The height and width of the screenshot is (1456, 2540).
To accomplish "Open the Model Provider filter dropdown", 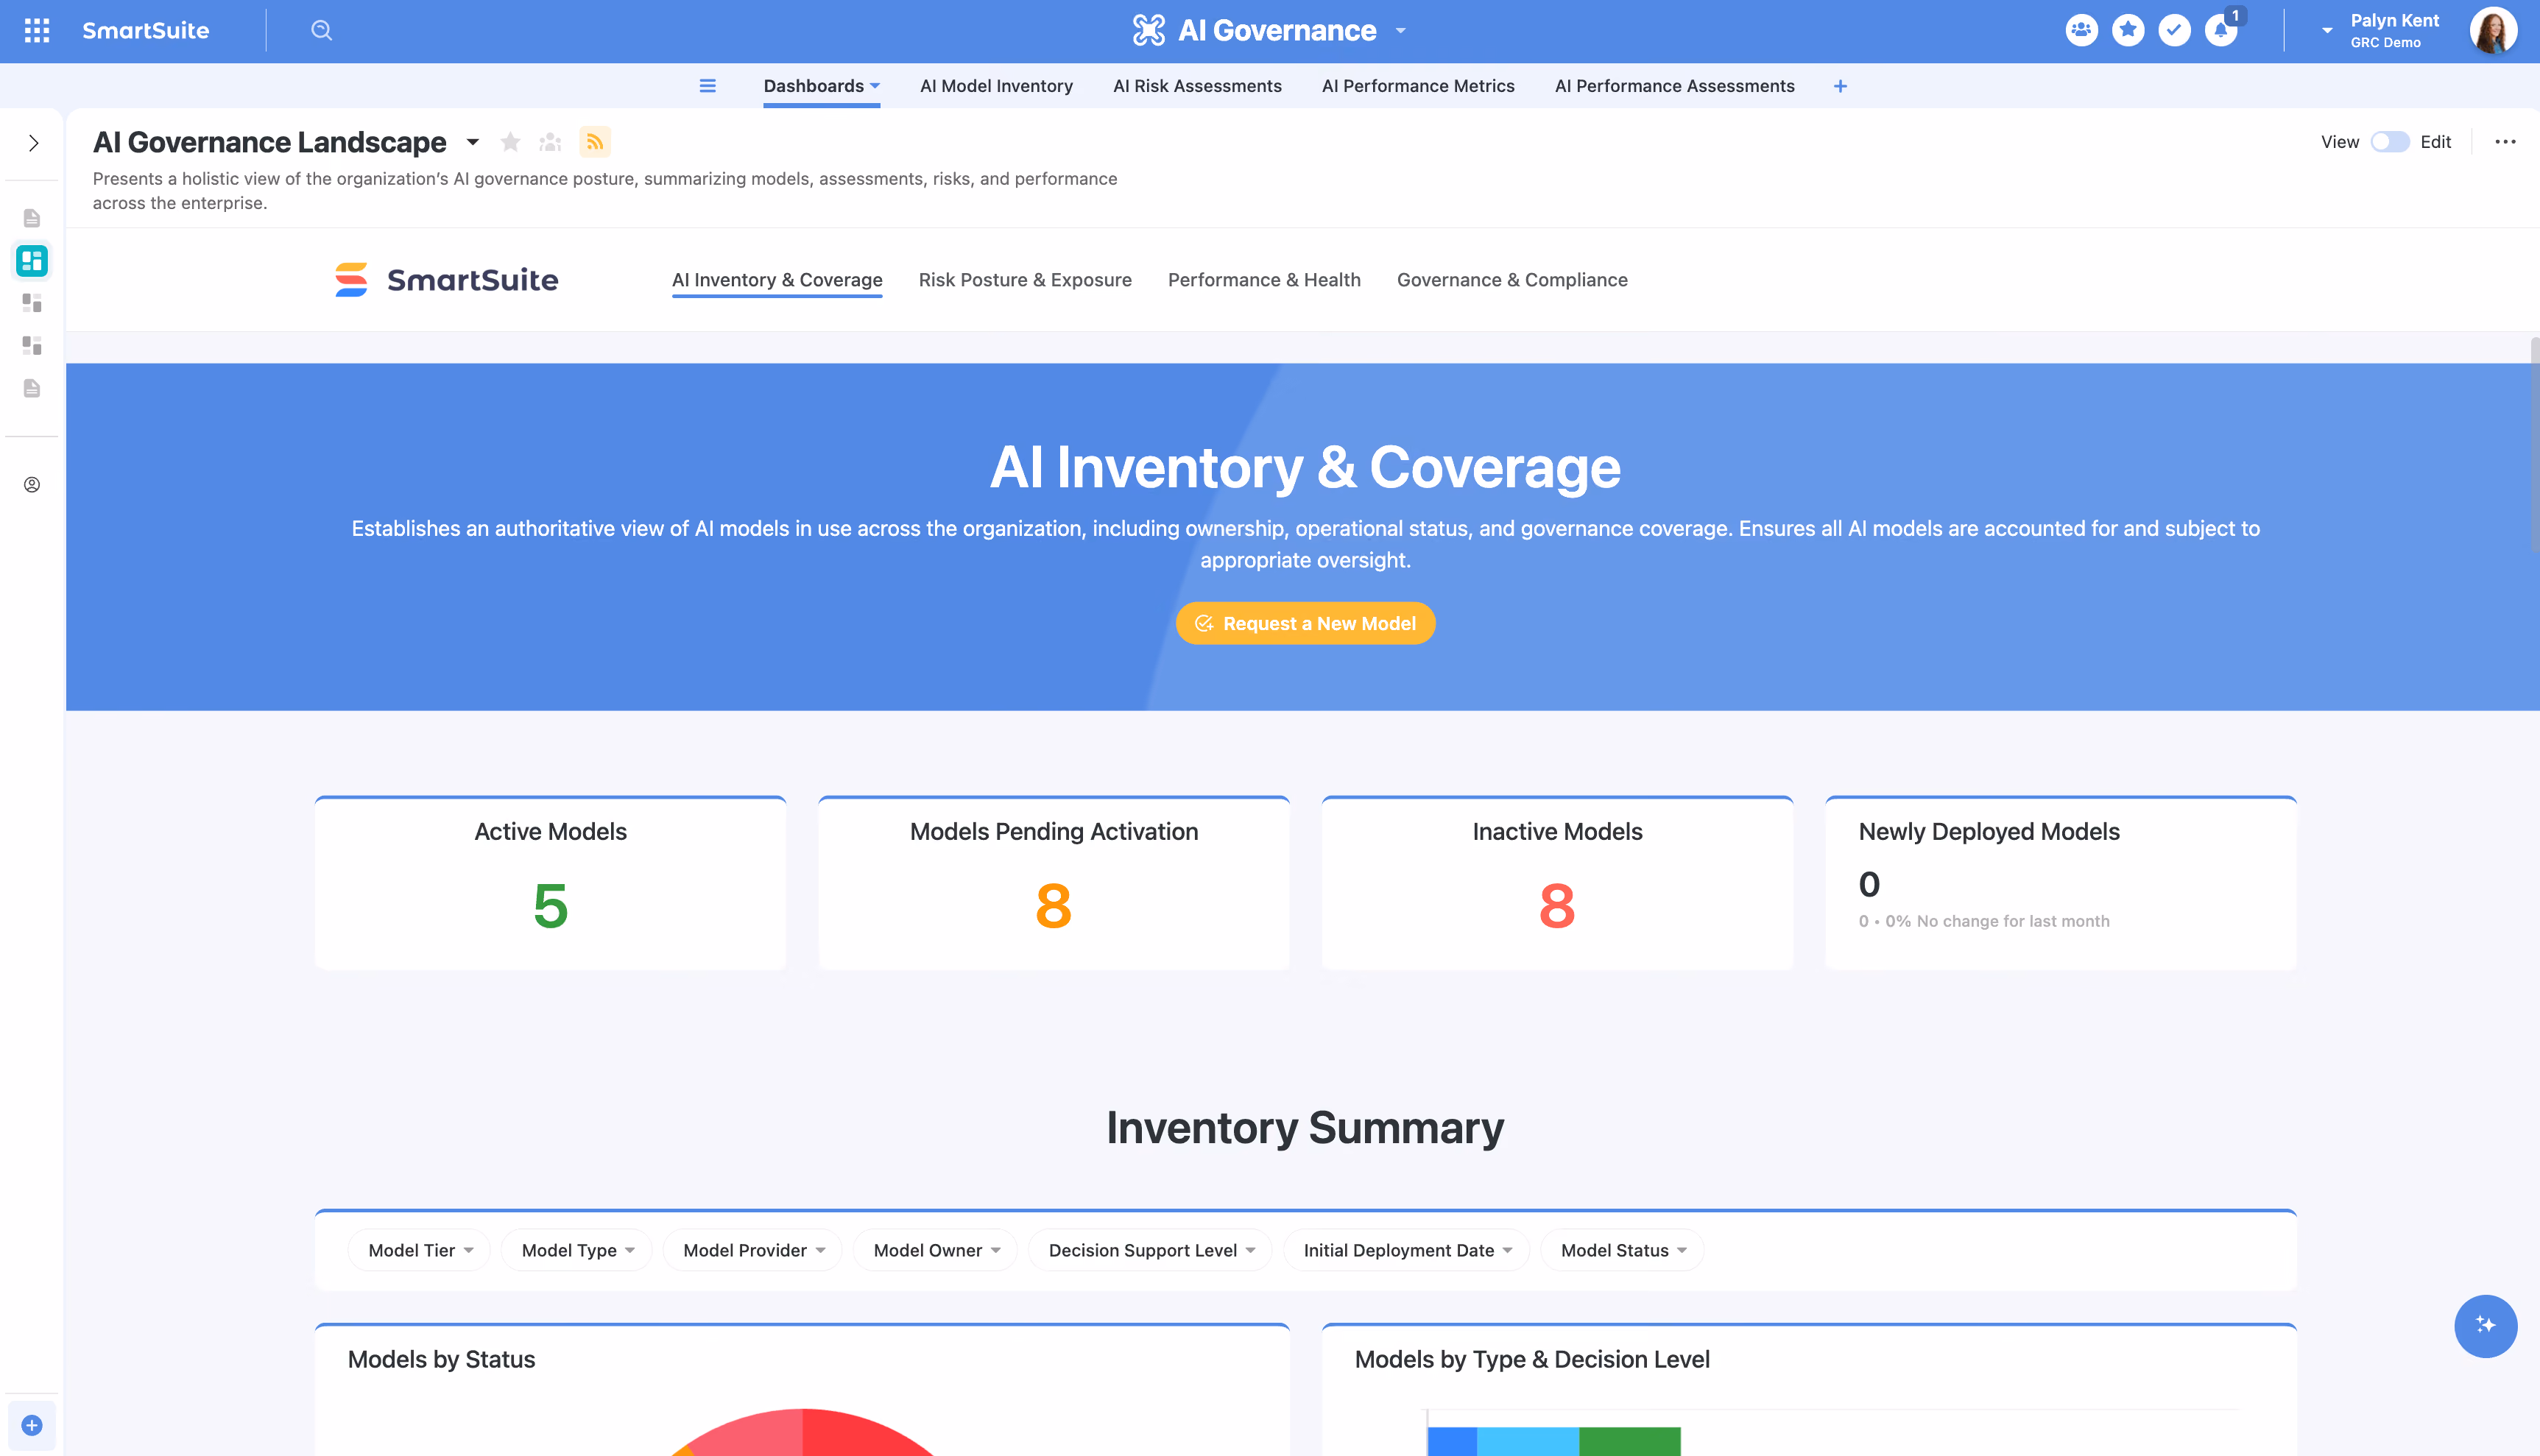I will [x=753, y=1250].
